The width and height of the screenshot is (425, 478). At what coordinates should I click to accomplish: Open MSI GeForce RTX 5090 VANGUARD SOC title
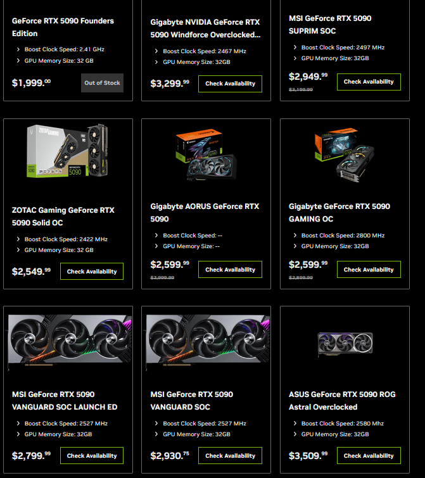(191, 401)
